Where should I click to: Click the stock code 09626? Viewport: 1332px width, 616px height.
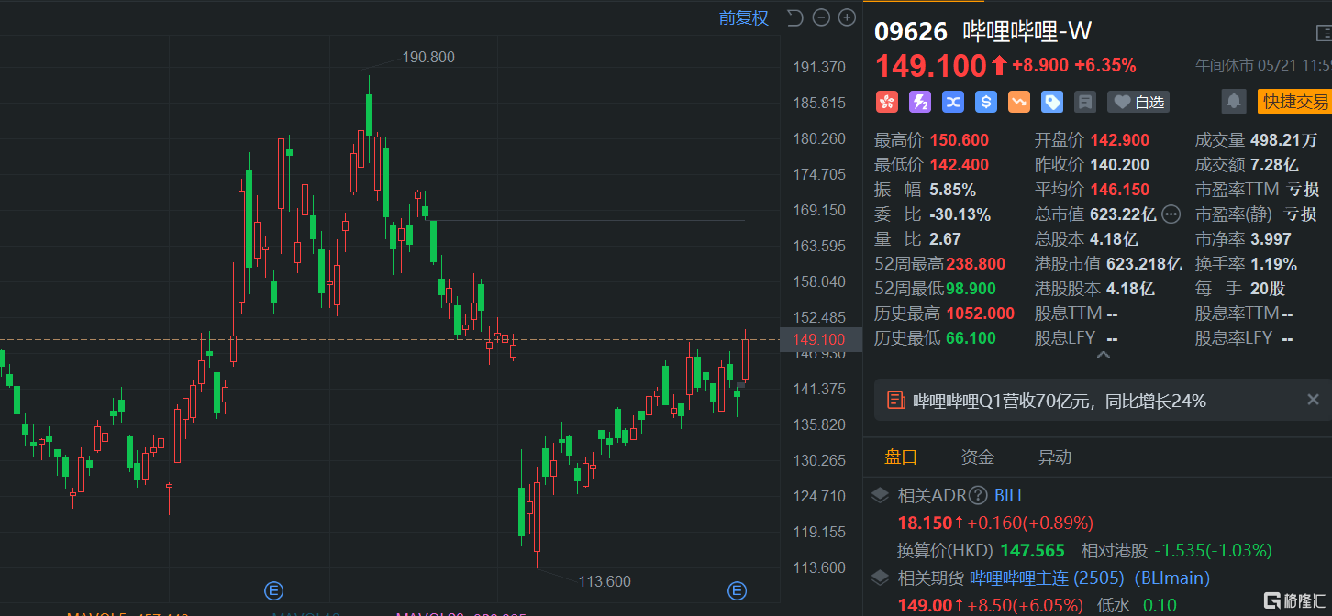911,32
